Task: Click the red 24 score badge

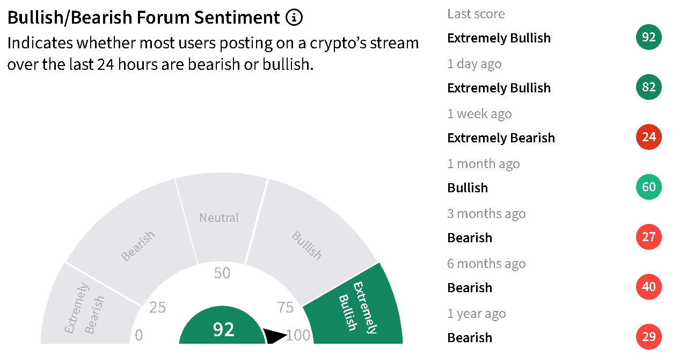Action: coord(649,137)
